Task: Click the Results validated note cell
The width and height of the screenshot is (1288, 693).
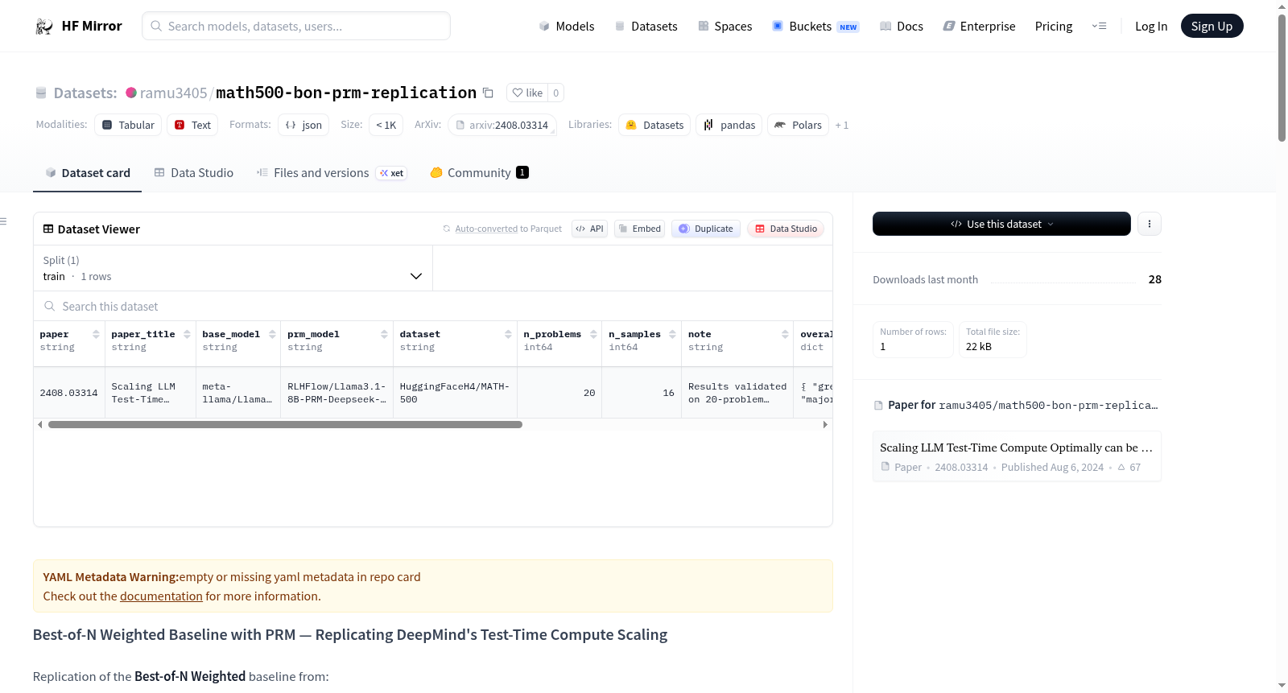Action: tap(737, 393)
